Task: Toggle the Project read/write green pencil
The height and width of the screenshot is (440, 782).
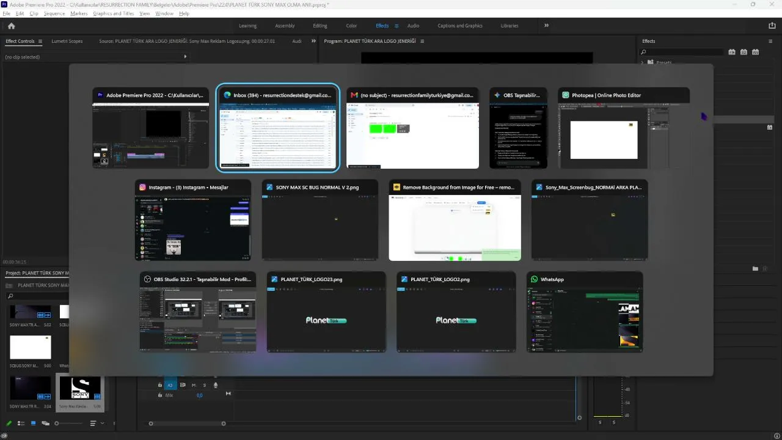Action: click(x=9, y=423)
